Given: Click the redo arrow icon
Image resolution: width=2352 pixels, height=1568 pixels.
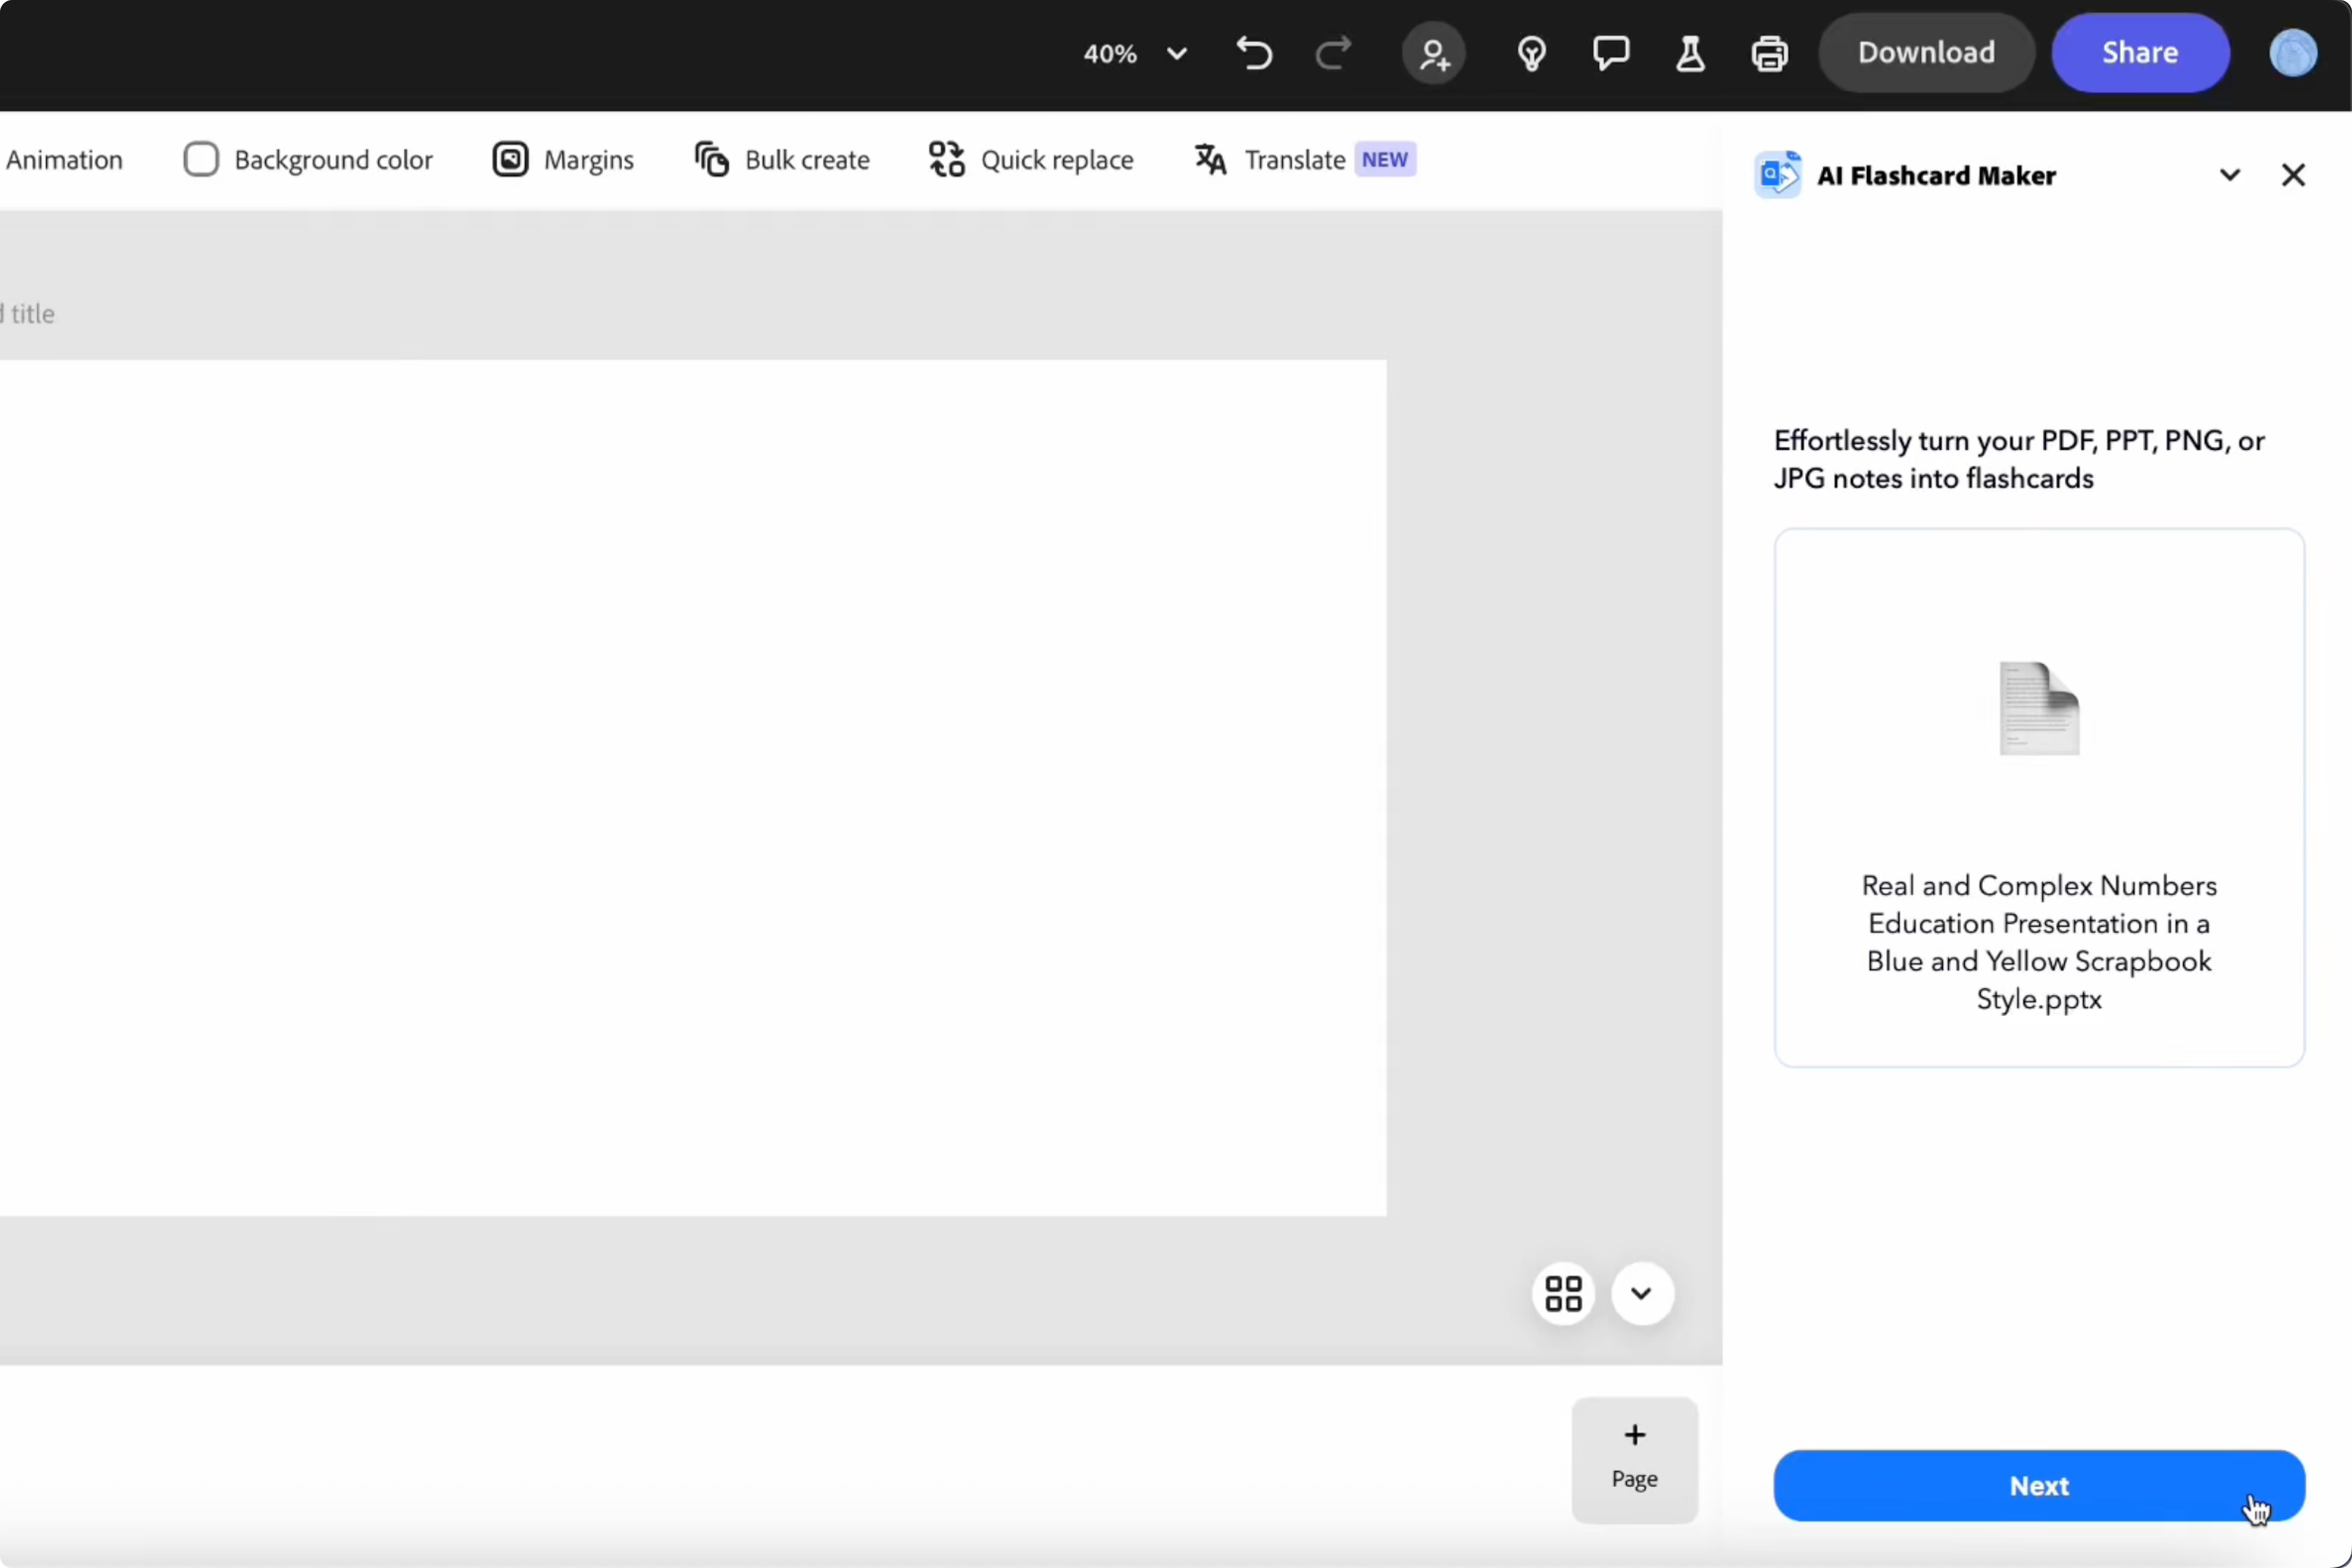Looking at the screenshot, I should [1333, 53].
